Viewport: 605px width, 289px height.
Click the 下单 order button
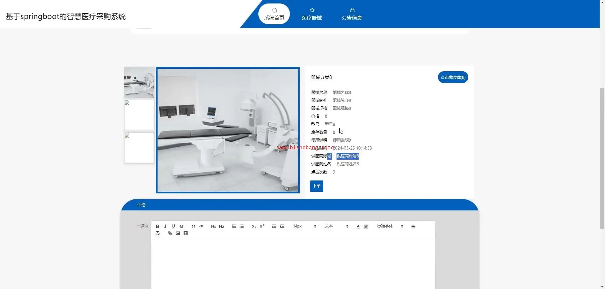(316, 186)
